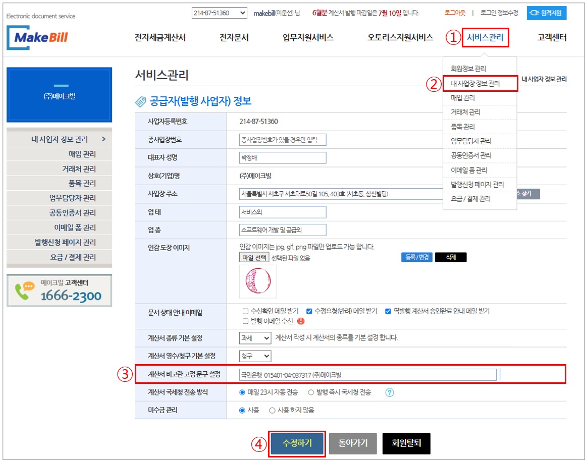The width and height of the screenshot is (588, 462).
Task: Select 요금 / 결제 관리 in dropdown menu
Action: (x=470, y=199)
